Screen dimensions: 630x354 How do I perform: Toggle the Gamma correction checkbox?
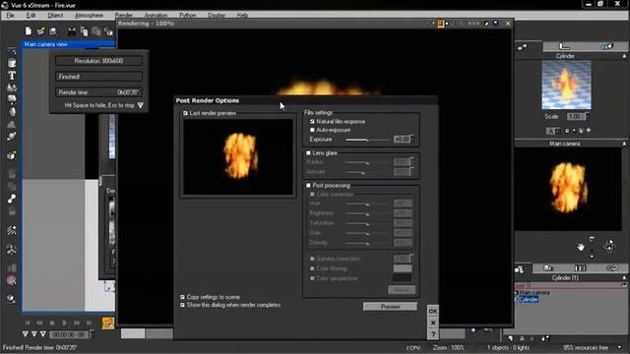click(x=312, y=259)
